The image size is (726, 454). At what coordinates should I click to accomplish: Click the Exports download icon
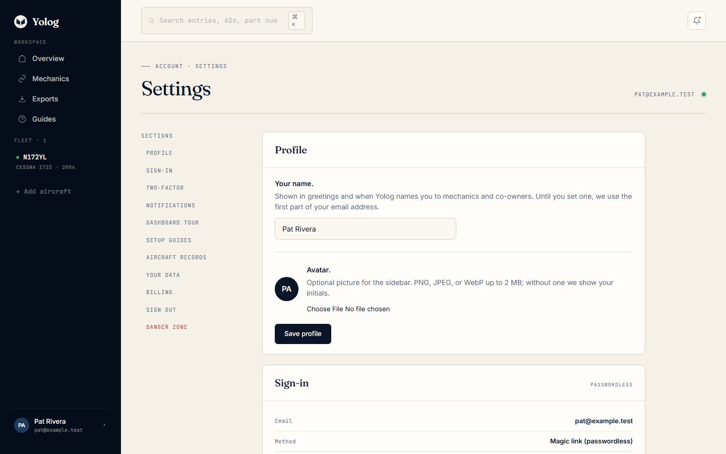coord(22,99)
